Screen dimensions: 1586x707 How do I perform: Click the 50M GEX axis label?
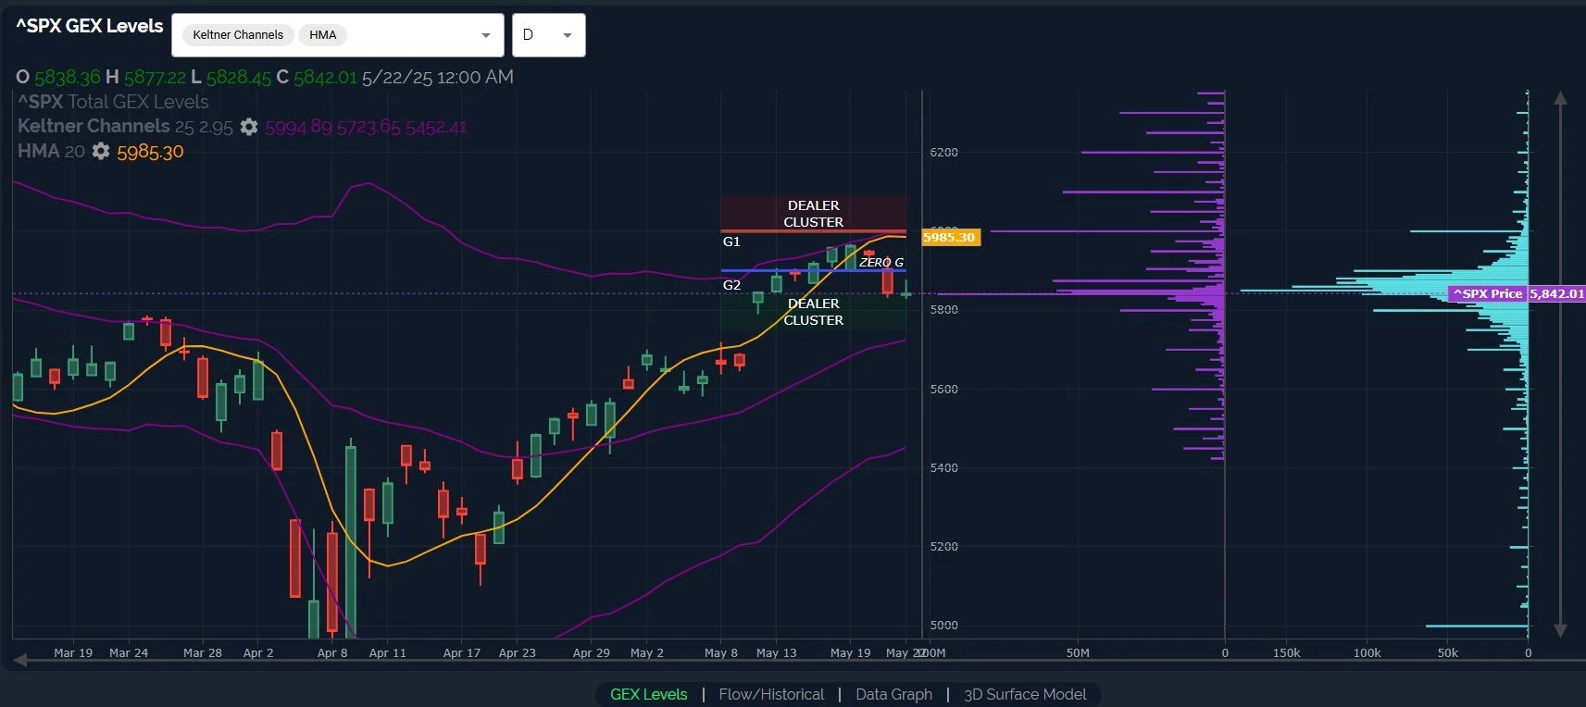[x=1078, y=652]
